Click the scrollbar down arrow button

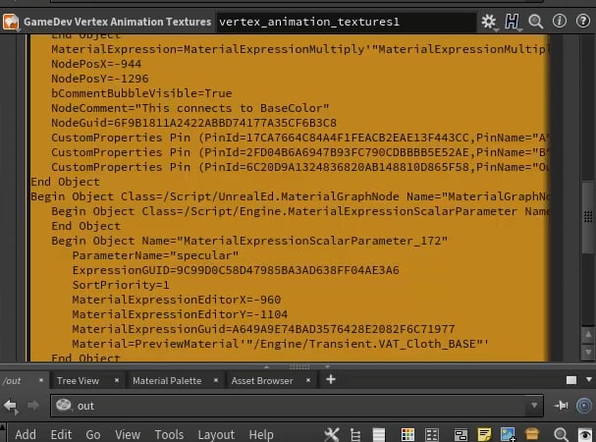(x=588, y=353)
